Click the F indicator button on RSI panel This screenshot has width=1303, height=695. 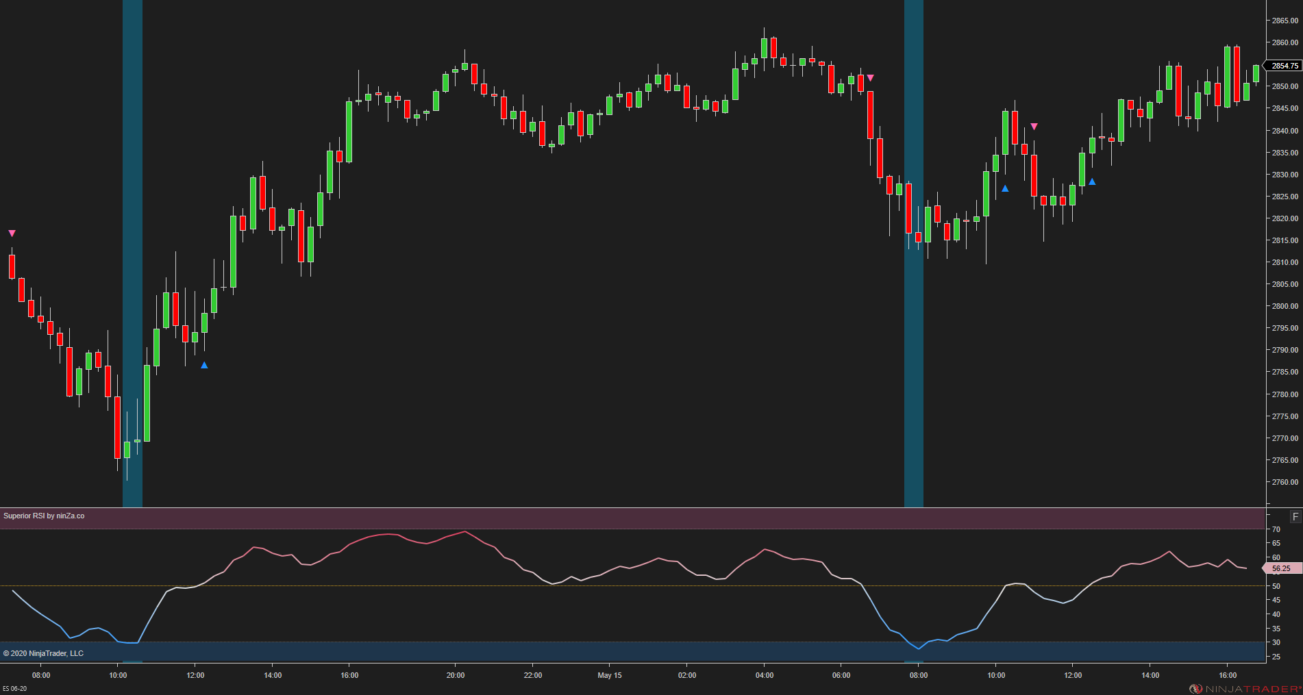pos(1295,515)
